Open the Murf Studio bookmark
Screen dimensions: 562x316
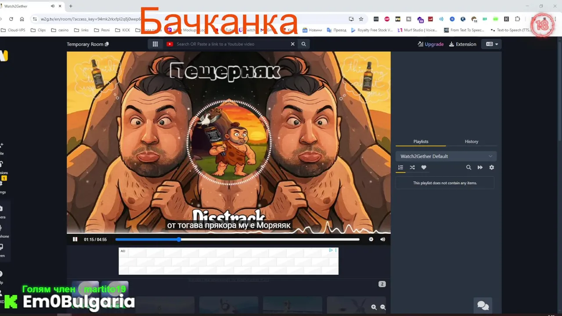click(x=418, y=30)
